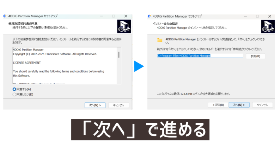Click 'You should carefully read' license line
Viewport: 275px width, 144px height.
point(59,72)
